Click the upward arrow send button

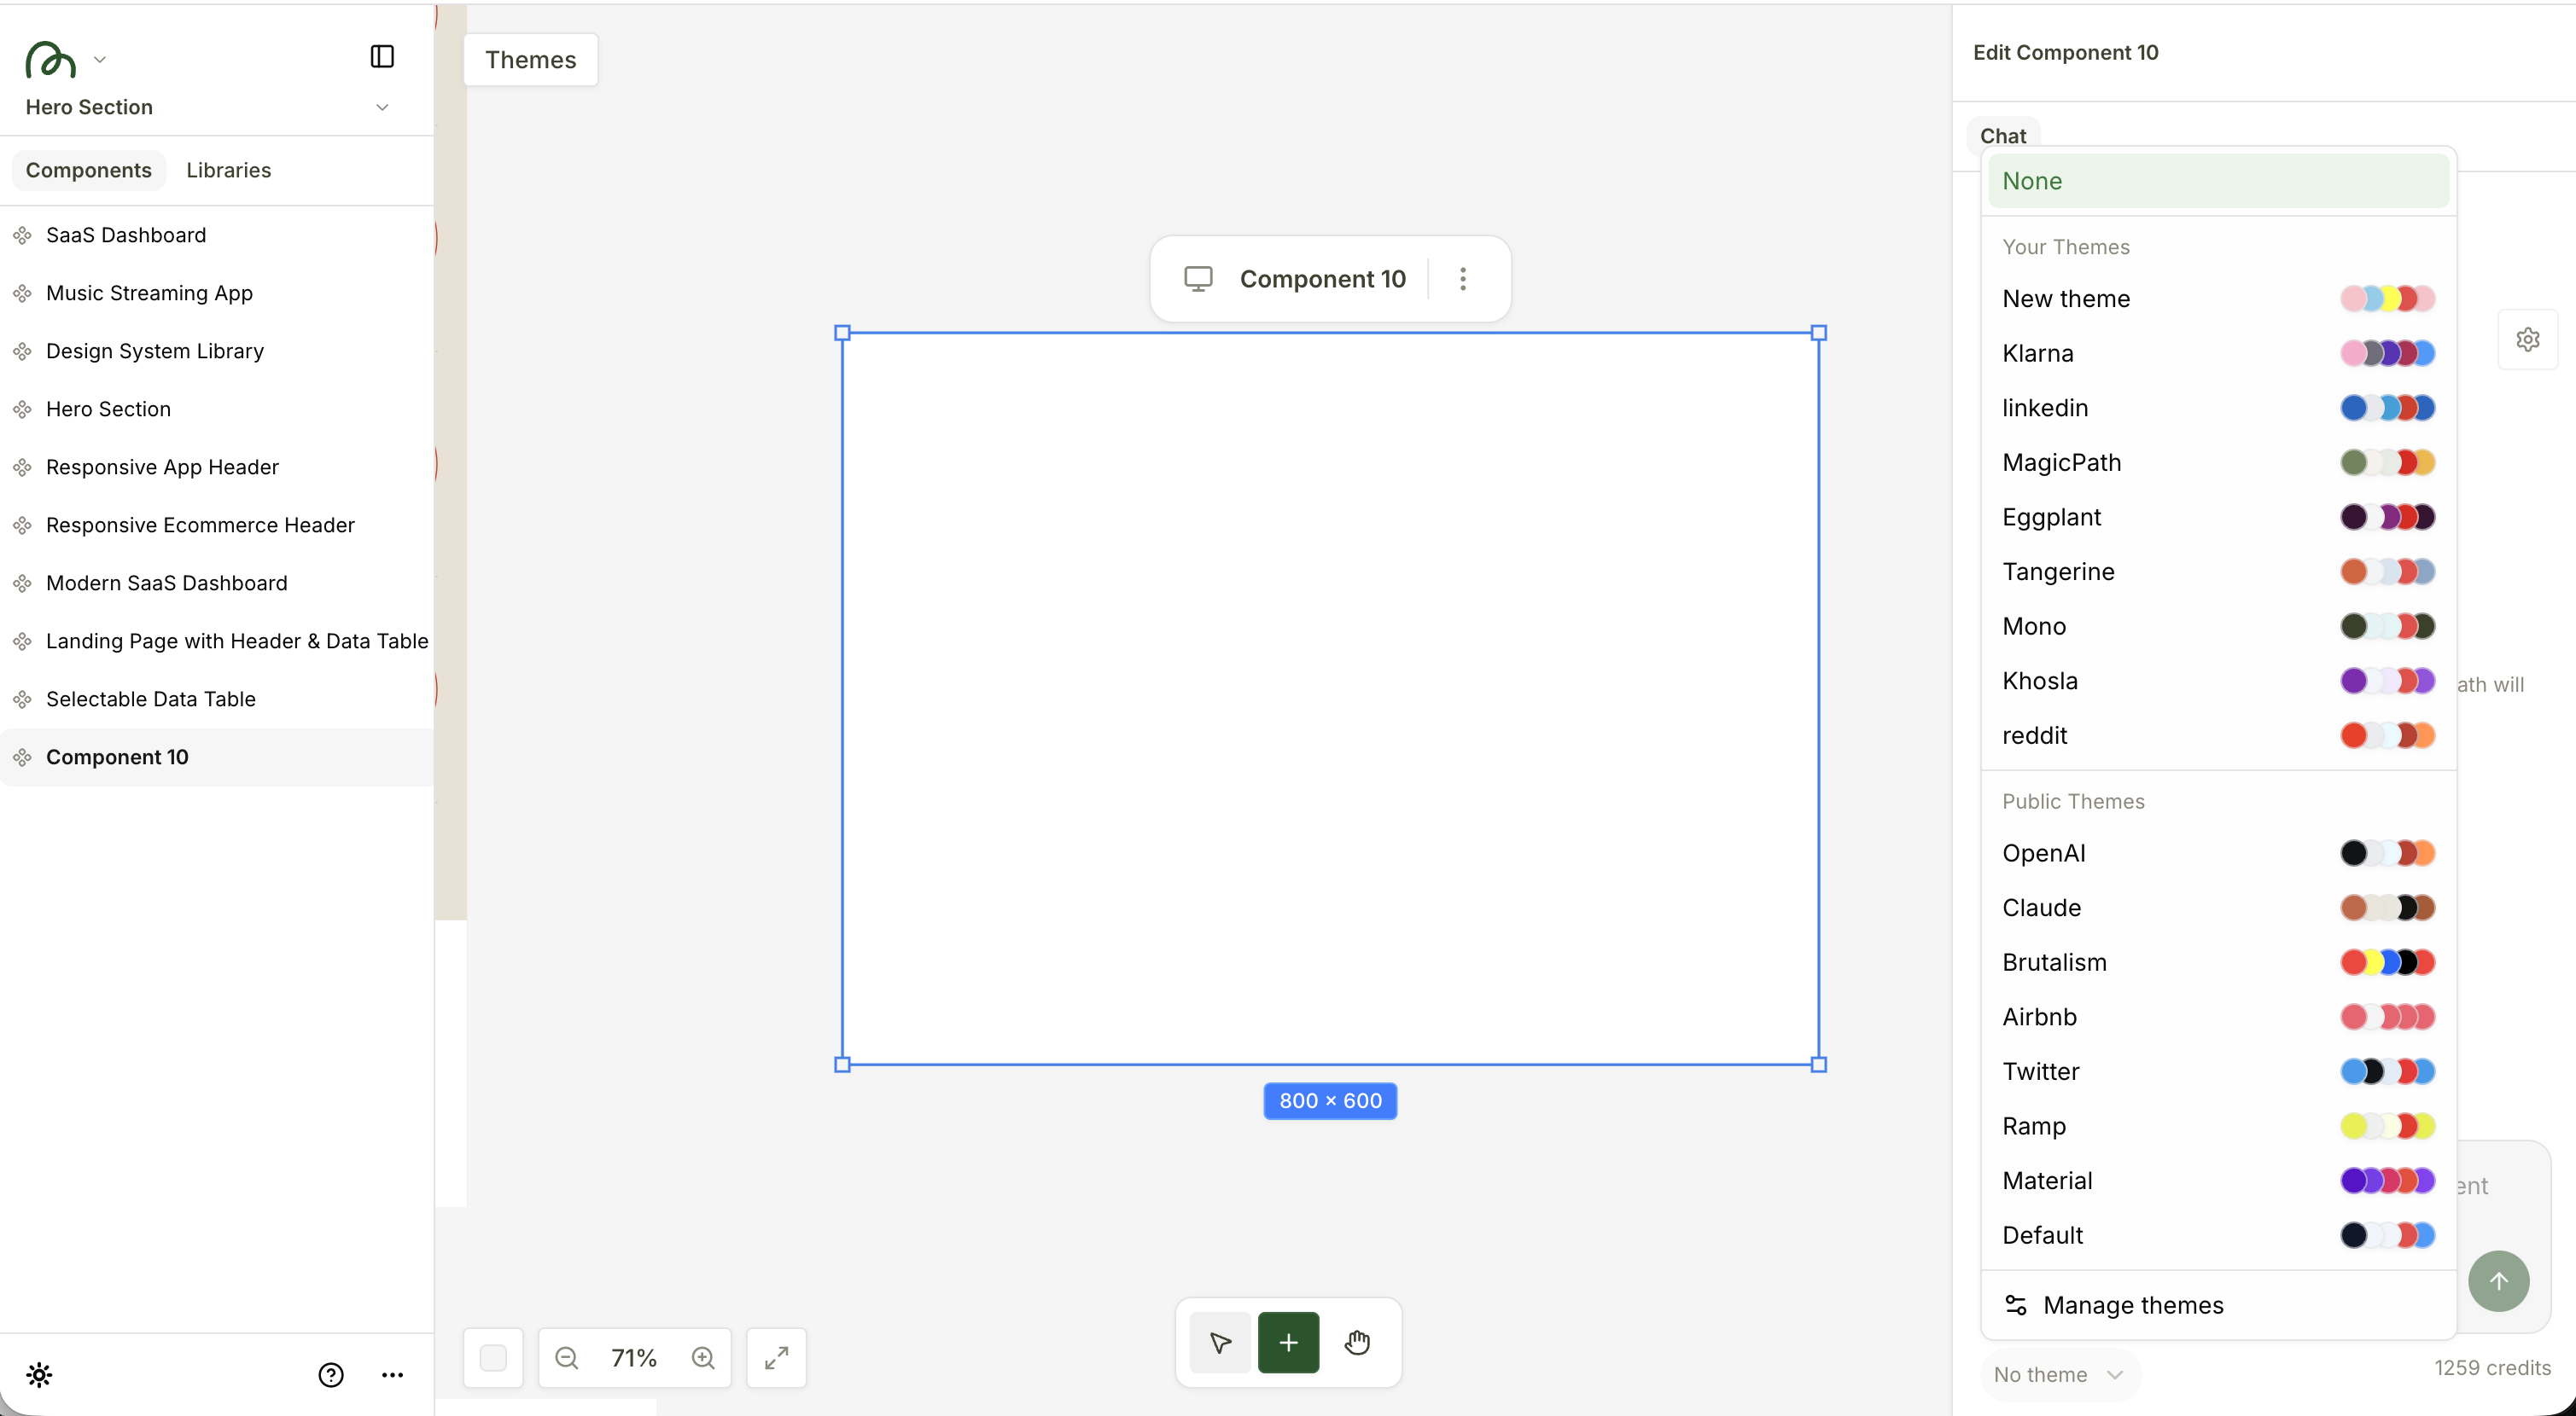[2499, 1281]
